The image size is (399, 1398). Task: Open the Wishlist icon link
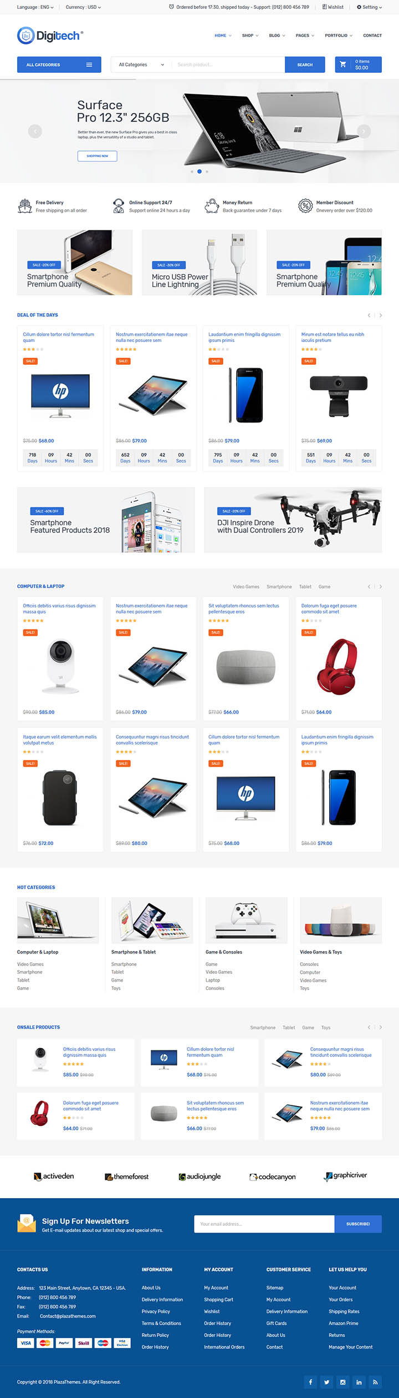click(x=332, y=7)
